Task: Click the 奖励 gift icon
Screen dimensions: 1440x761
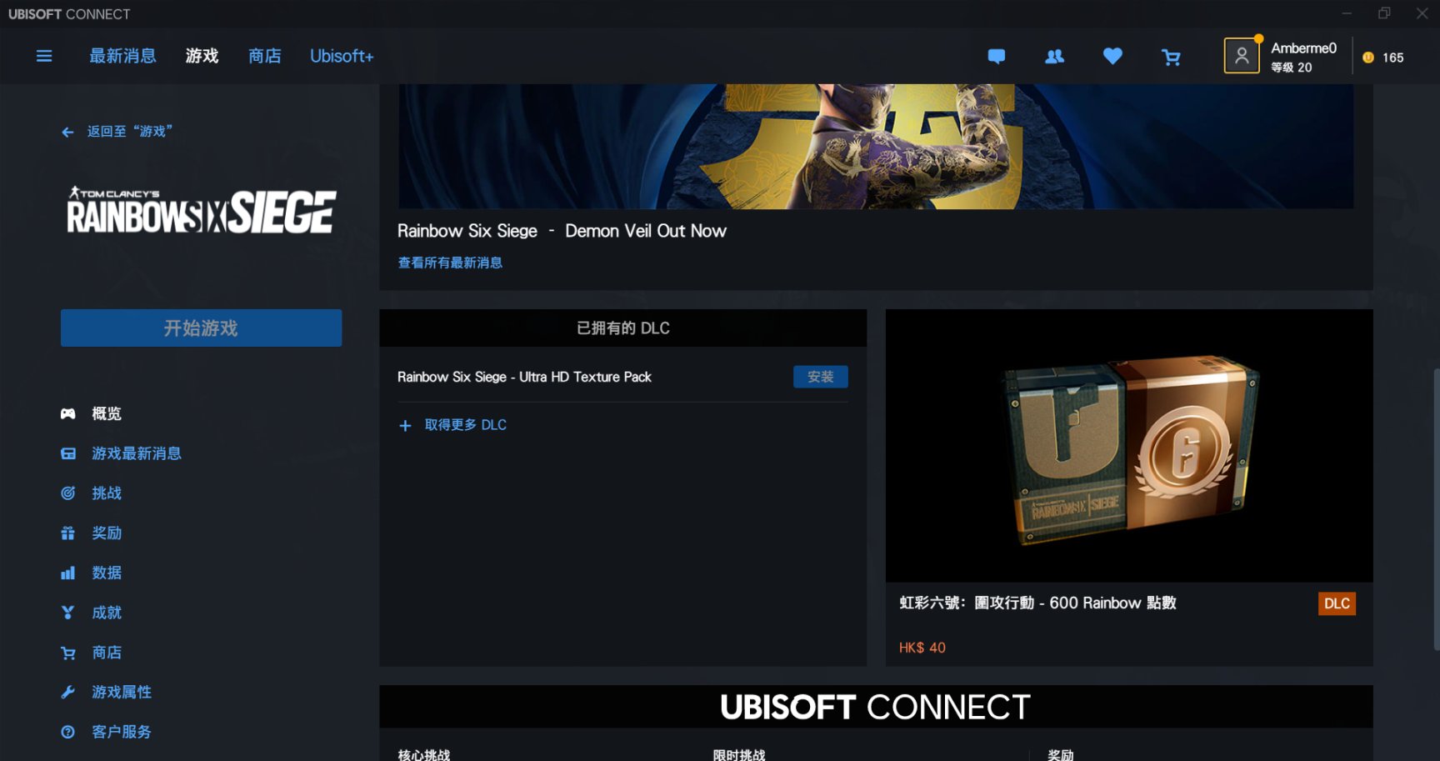Action: (x=68, y=533)
